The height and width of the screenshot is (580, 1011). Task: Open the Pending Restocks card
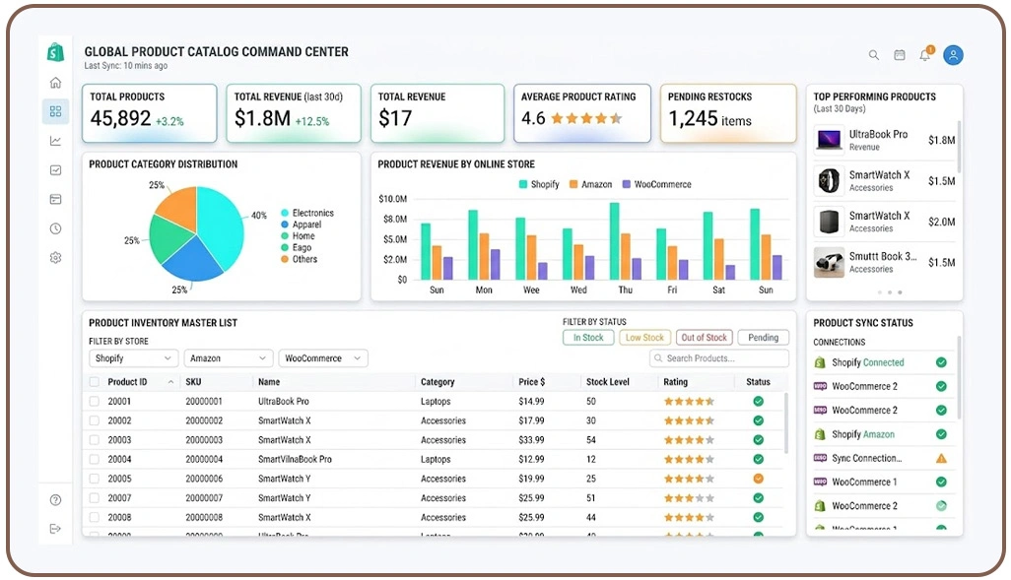point(728,113)
